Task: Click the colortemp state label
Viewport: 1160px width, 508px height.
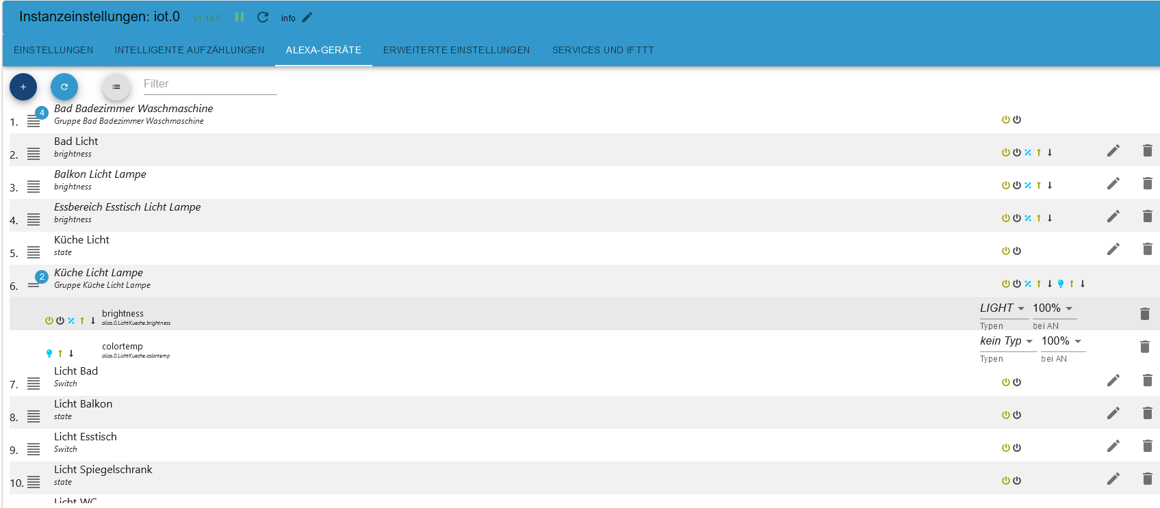Action: (x=123, y=347)
